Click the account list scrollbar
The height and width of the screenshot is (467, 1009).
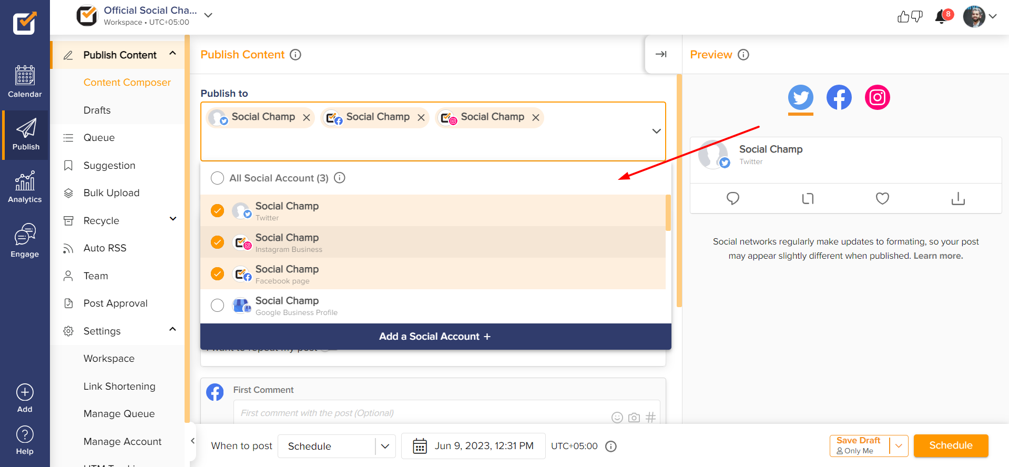tap(668, 212)
